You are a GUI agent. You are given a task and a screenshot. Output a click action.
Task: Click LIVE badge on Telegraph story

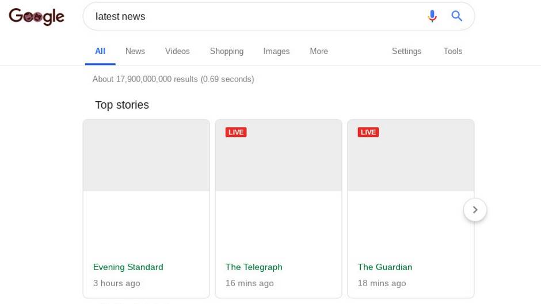coord(236,132)
